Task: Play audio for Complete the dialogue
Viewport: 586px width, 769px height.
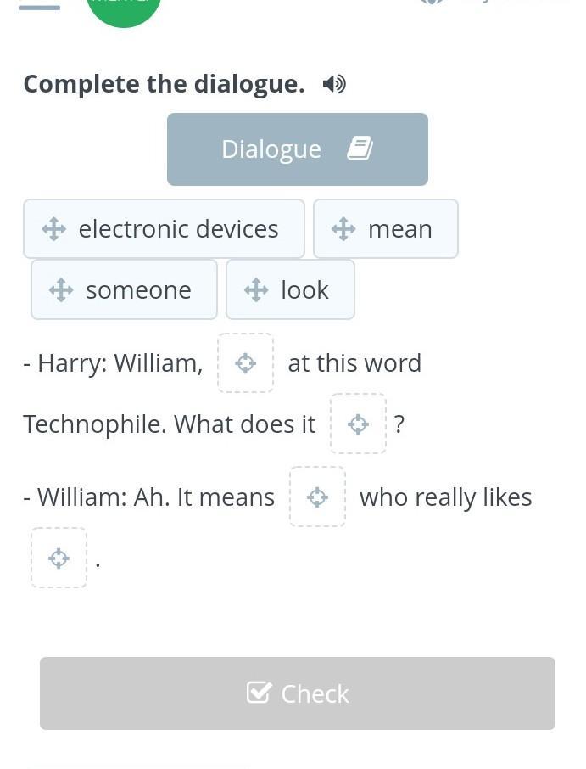Action: tap(334, 84)
